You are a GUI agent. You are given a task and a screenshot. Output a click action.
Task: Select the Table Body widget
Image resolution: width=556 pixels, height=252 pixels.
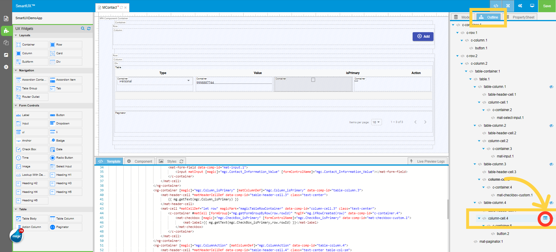point(32,219)
